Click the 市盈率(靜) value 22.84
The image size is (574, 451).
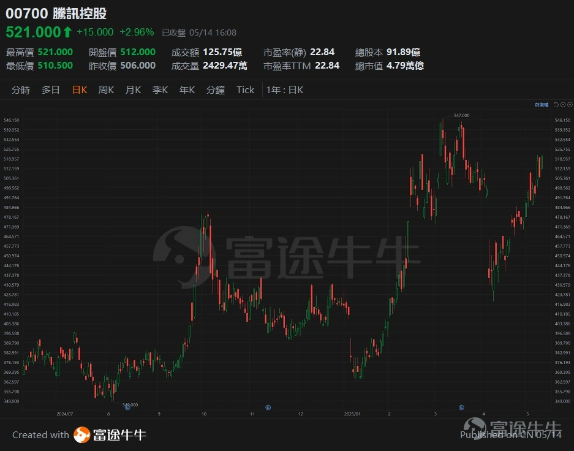coord(322,52)
